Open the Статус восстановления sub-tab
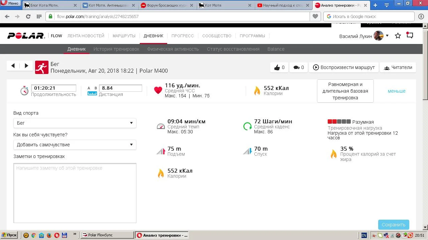The image size is (428, 240). point(233,49)
